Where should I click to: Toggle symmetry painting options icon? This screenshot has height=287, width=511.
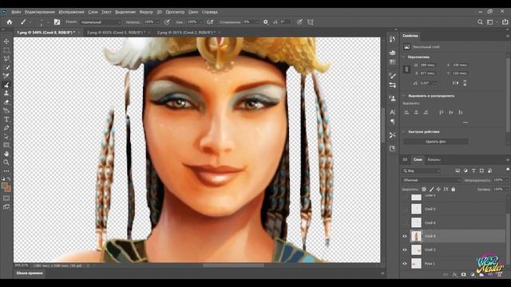pos(311,22)
